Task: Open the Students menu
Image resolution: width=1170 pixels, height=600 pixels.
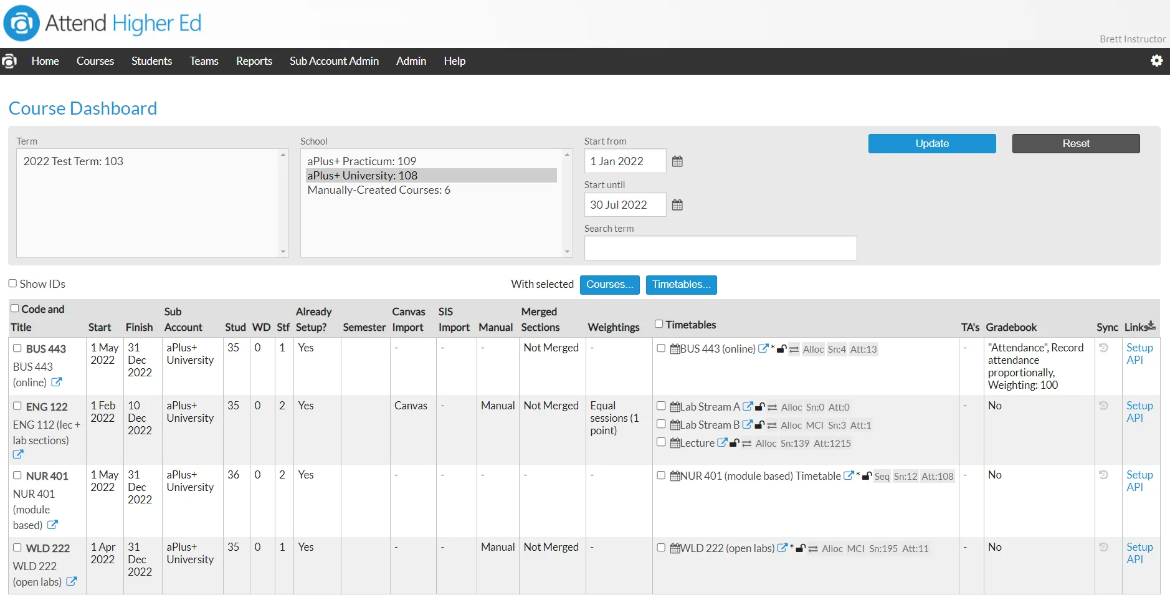Action: tap(151, 61)
